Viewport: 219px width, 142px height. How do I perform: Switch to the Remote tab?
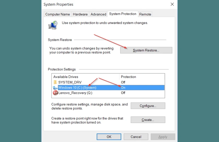145,14
